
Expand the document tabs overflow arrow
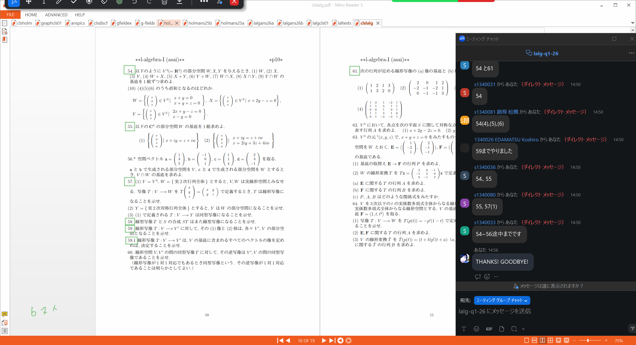click(632, 23)
